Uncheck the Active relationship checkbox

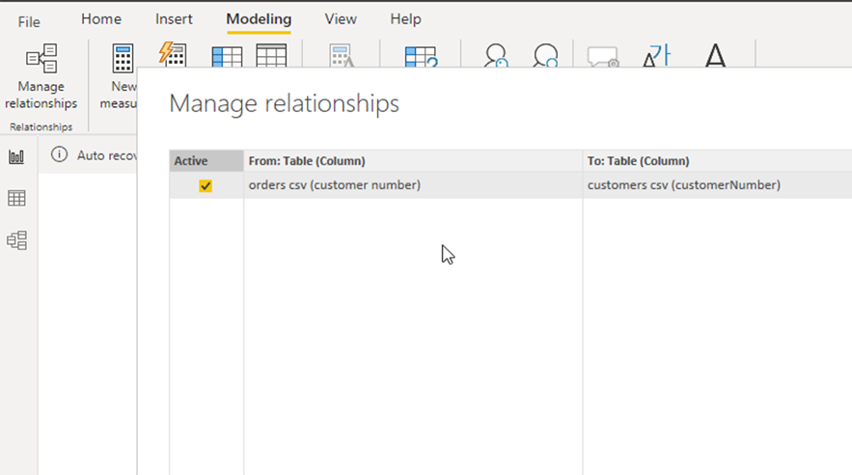coord(206,186)
